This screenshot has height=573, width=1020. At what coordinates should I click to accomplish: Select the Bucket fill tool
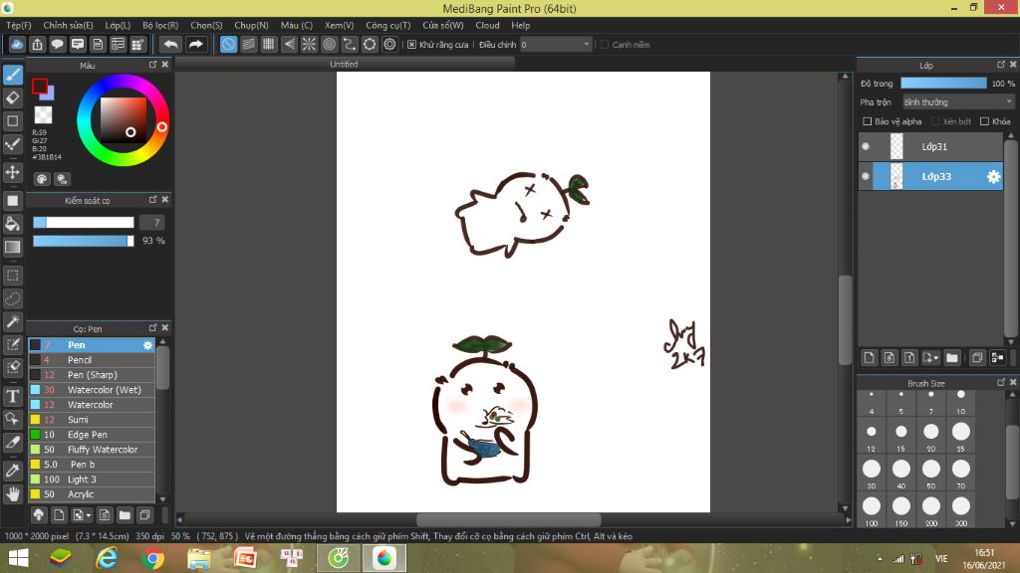pos(12,224)
